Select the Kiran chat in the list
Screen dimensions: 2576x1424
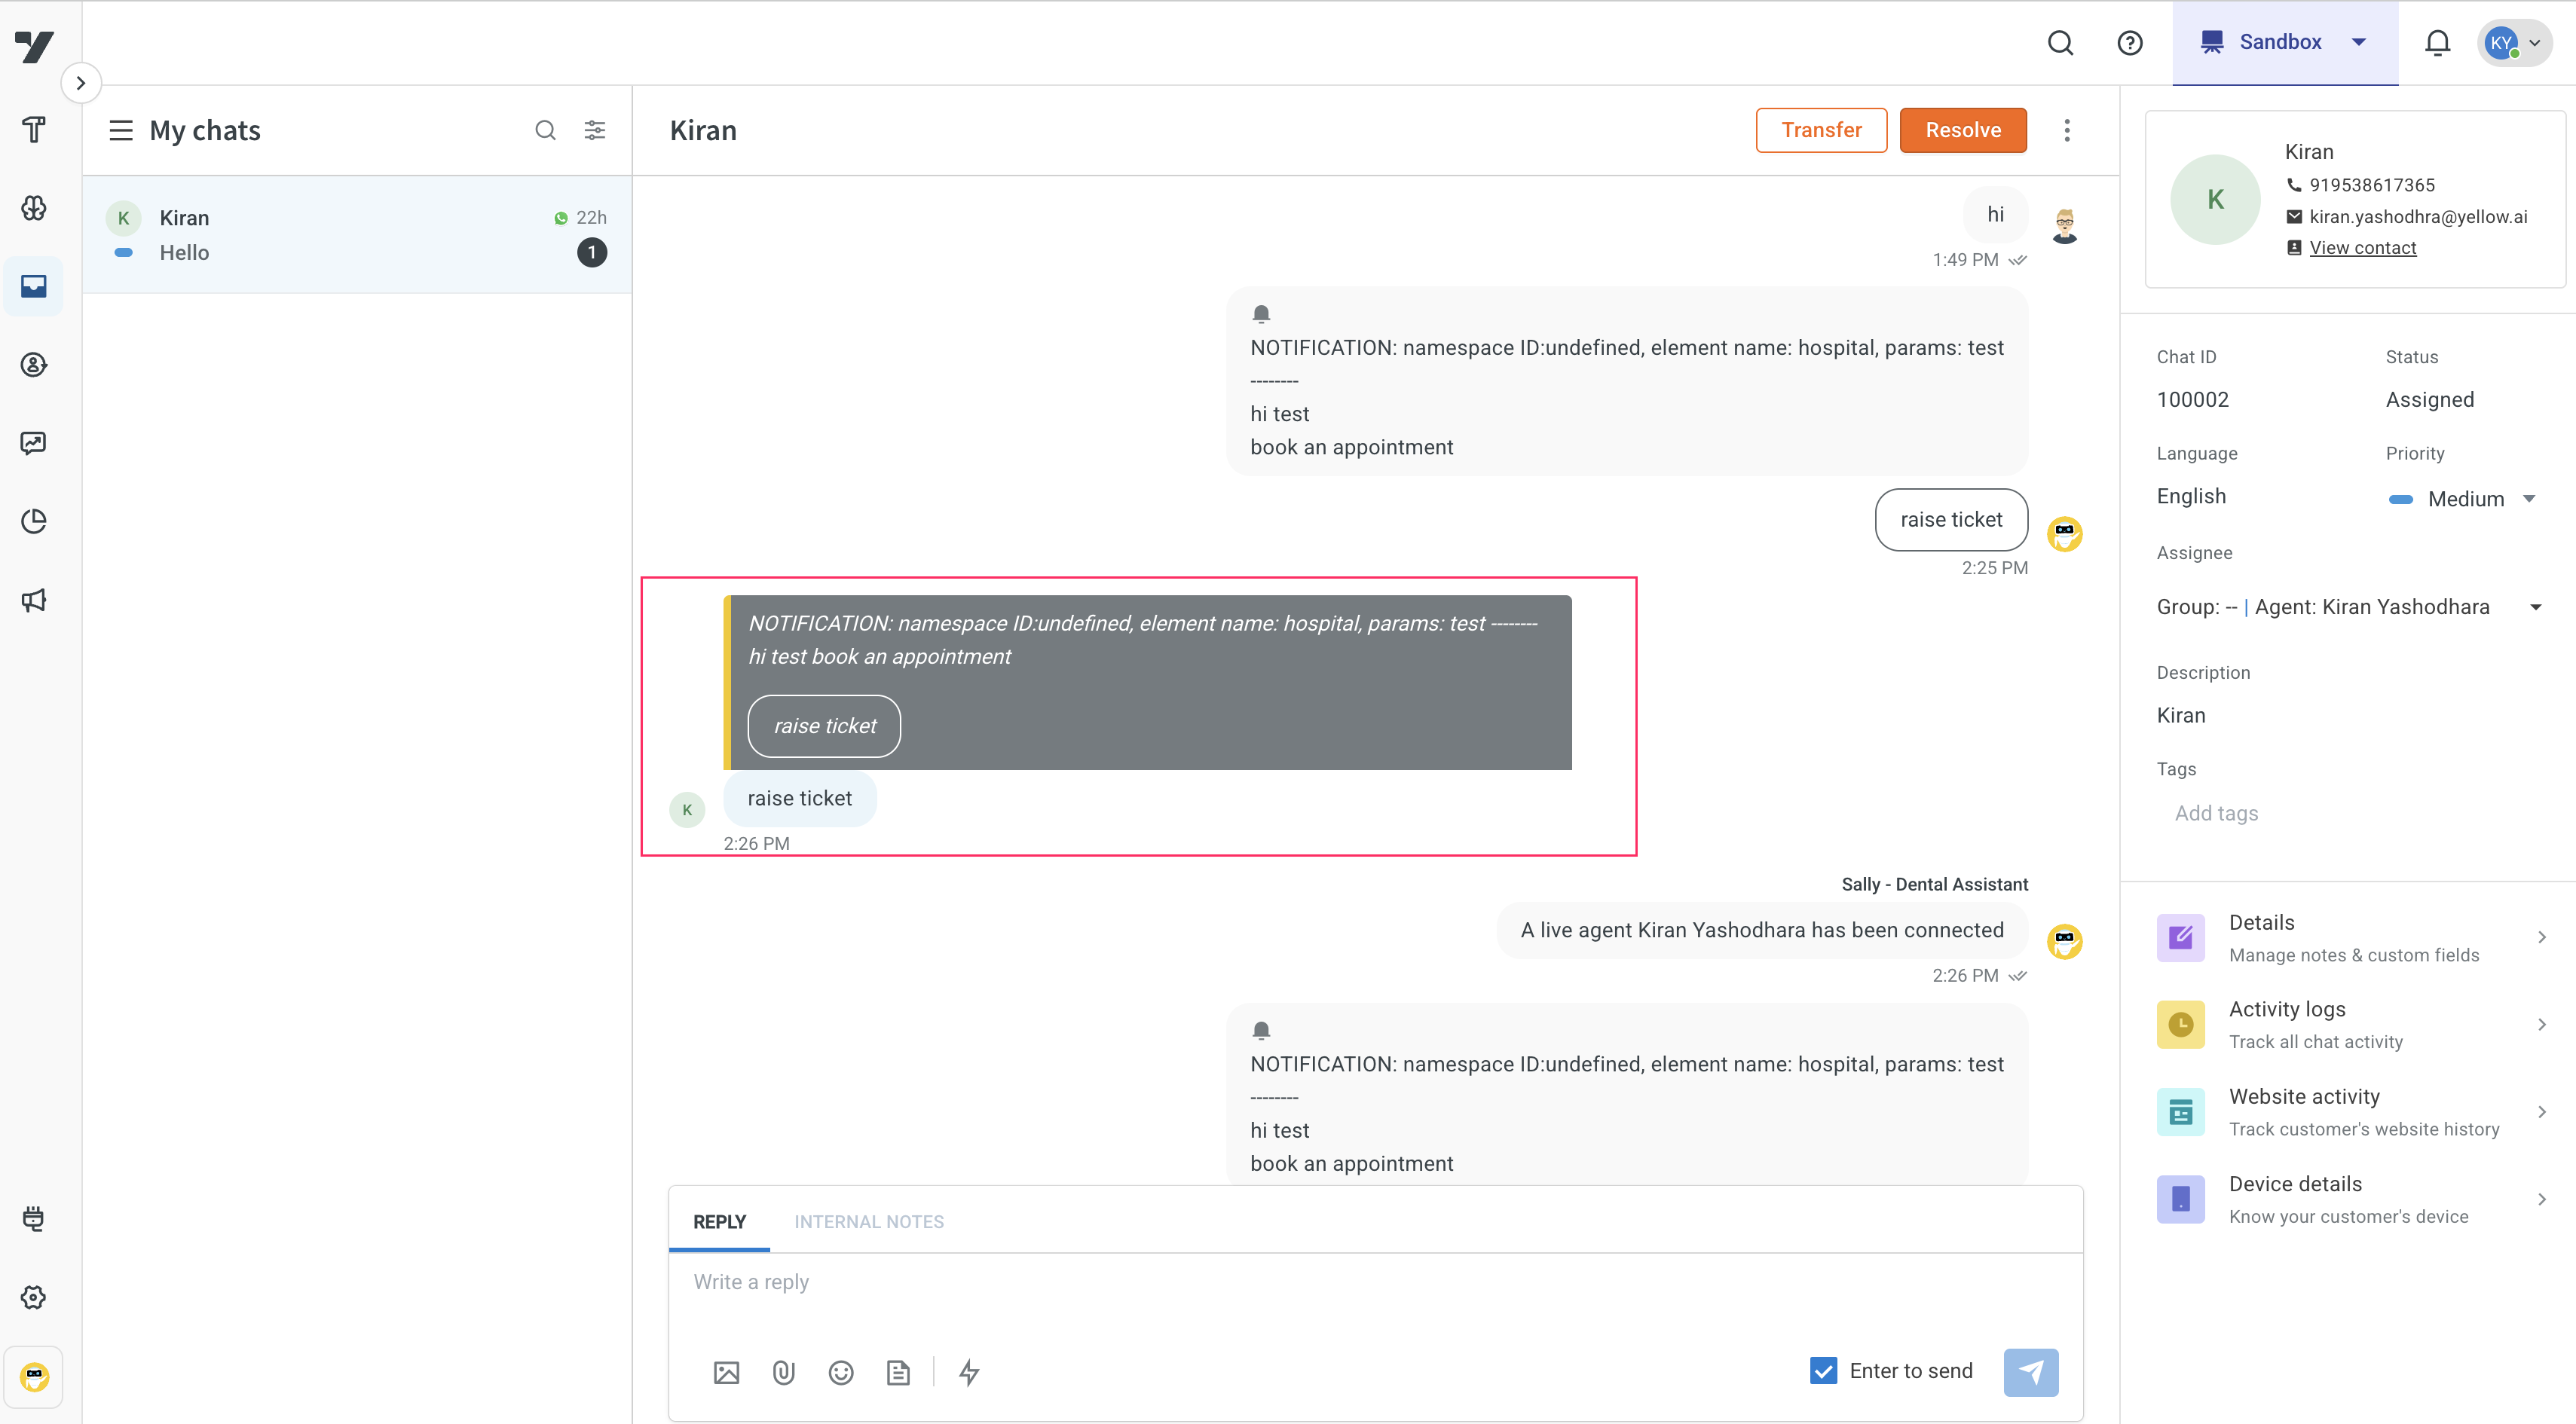click(357, 235)
